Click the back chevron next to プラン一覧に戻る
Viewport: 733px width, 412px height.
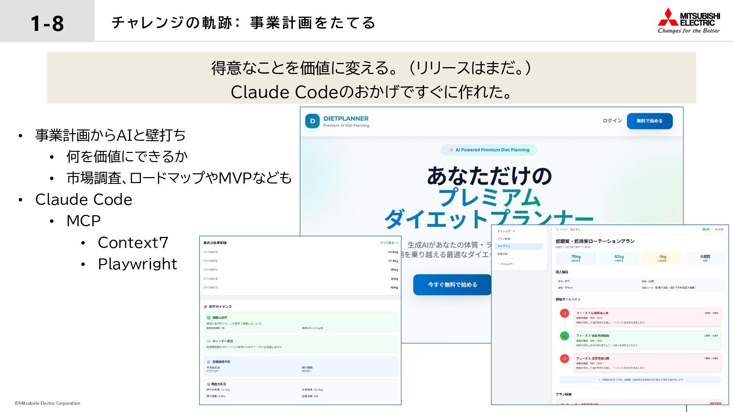coord(557,229)
